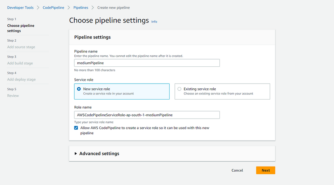
Task: Click the Next button
Action: 265,170
